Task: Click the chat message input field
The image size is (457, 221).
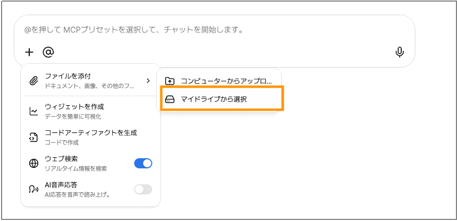Action: tap(213, 30)
